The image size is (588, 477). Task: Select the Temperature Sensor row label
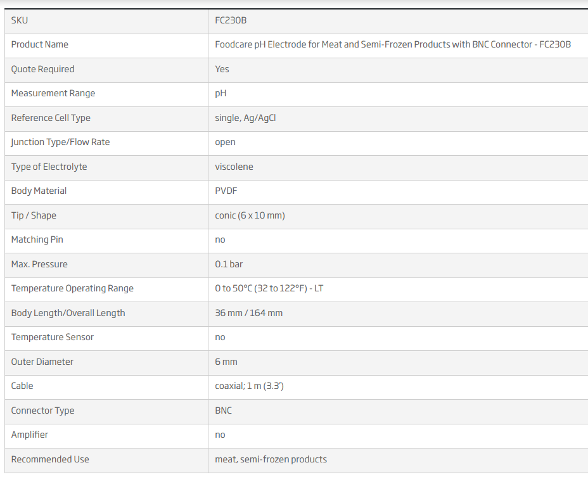pos(53,337)
